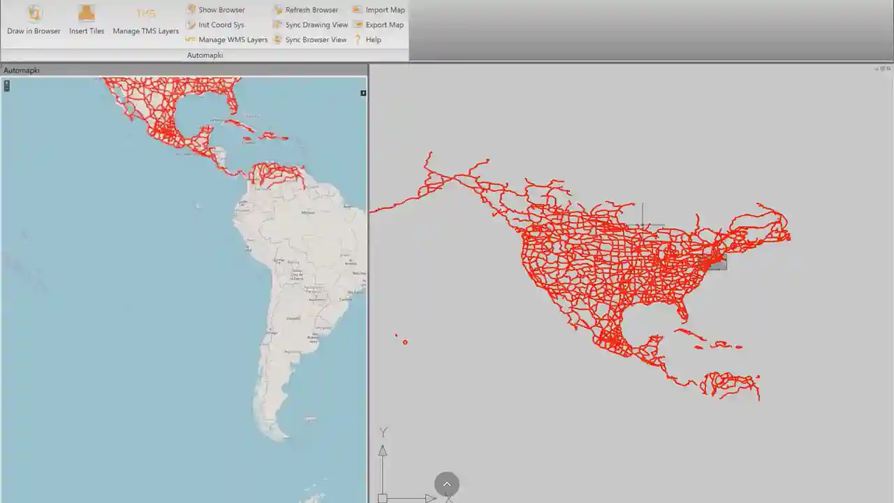Image resolution: width=894 pixels, height=503 pixels.
Task: Open Help from the Automapki ribbon
Action: coord(358,40)
